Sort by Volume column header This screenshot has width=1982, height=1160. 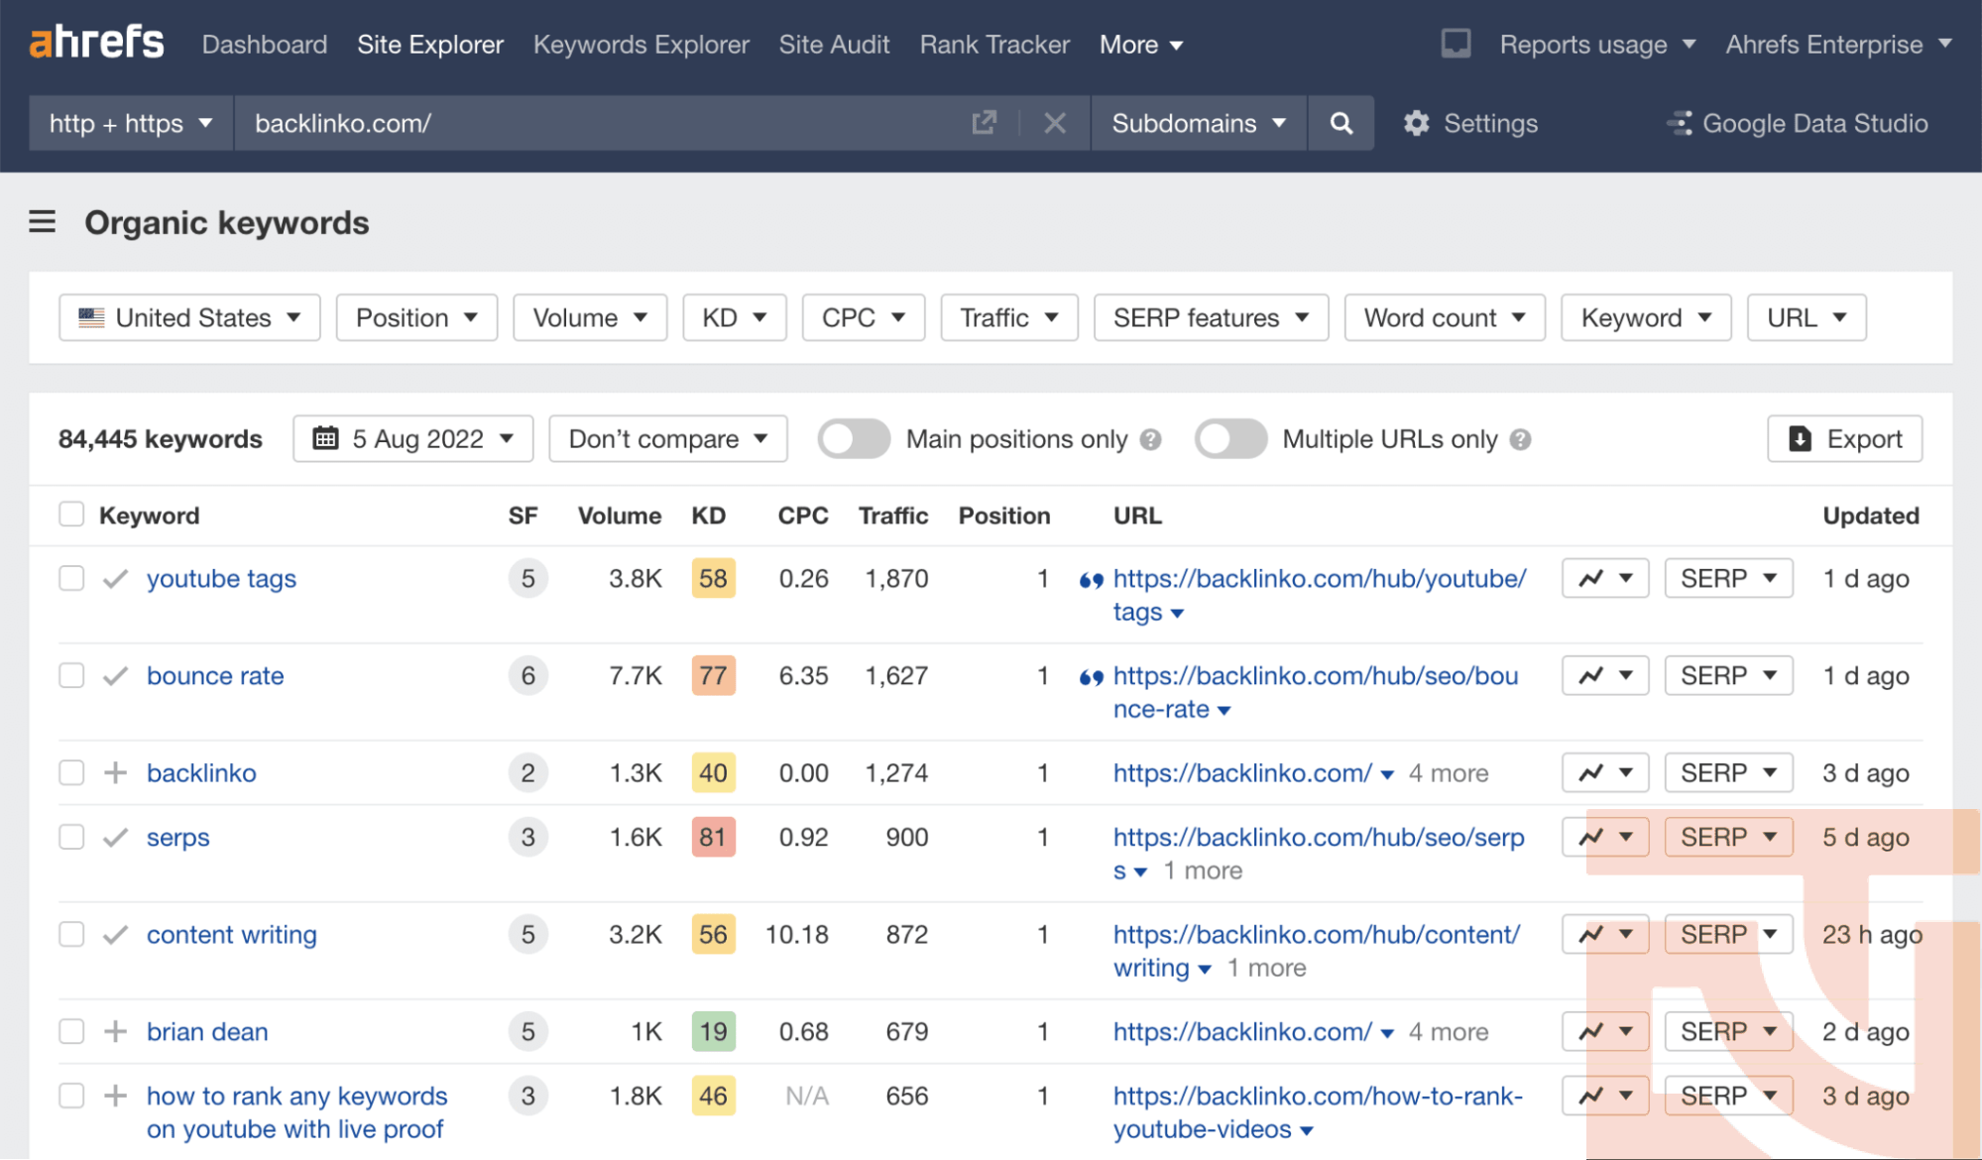point(620,516)
